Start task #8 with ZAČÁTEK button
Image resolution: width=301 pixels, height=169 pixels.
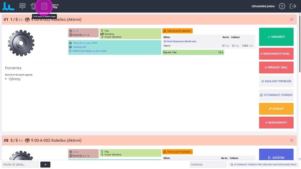(276, 155)
